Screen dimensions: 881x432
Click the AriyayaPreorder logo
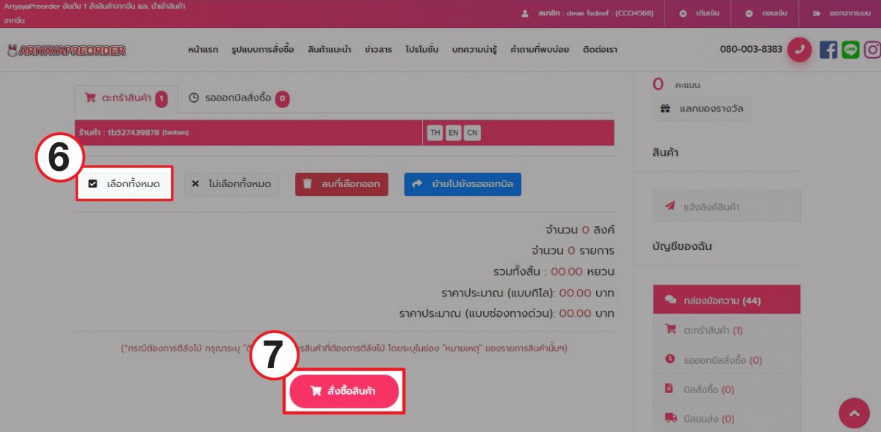click(67, 51)
